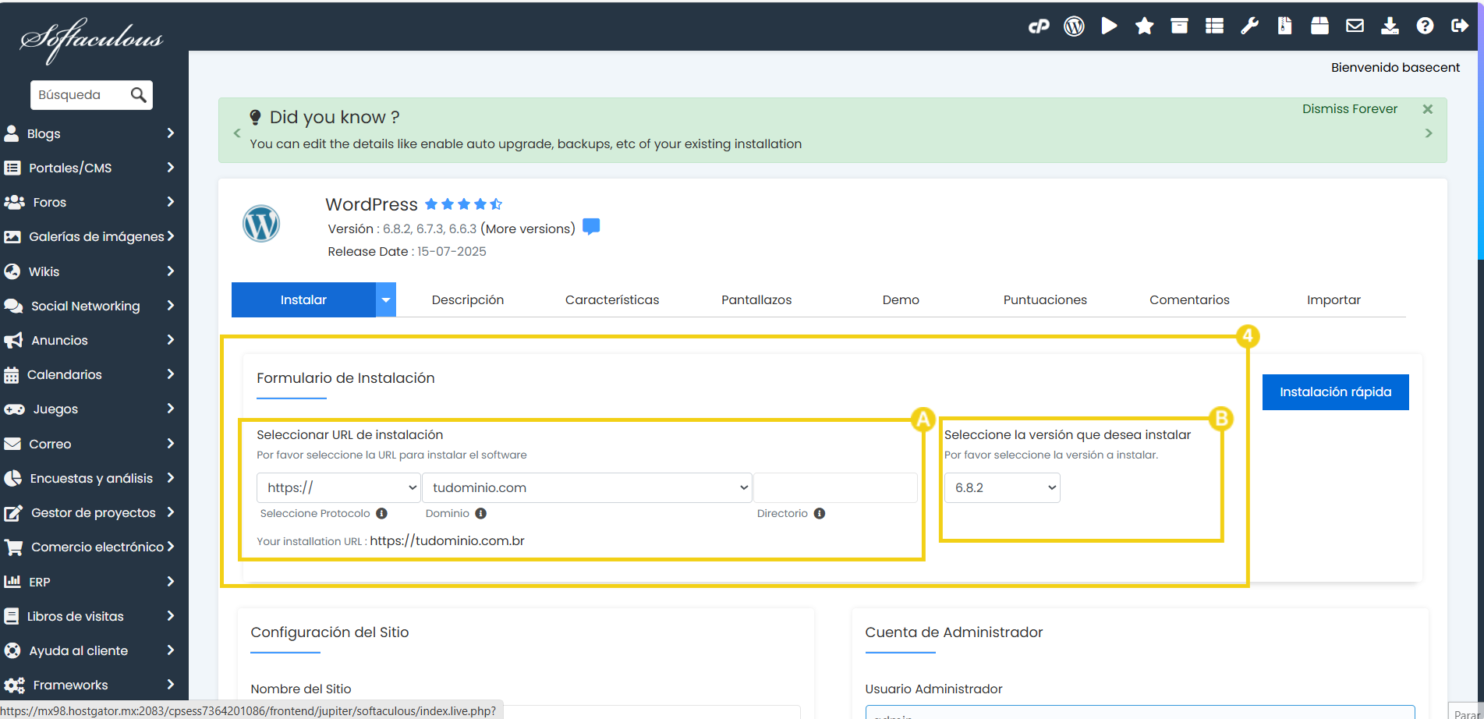
Task: Click the info icon next to Directorio
Action: (x=820, y=513)
